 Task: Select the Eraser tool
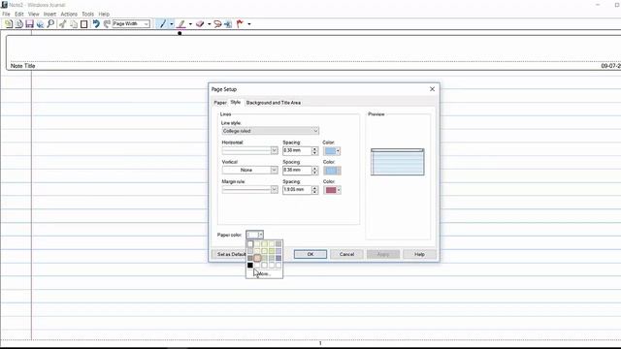200,24
